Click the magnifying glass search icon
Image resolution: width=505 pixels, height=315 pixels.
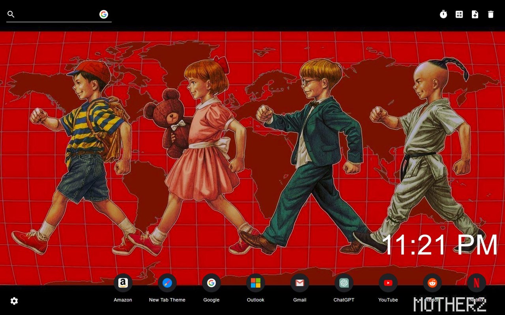click(x=11, y=15)
